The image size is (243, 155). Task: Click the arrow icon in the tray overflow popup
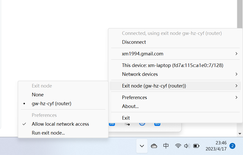[127, 124]
